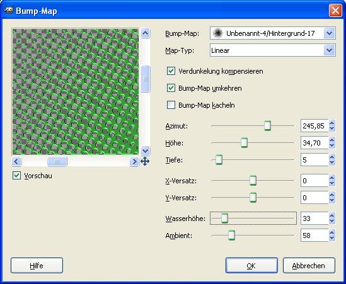The width and height of the screenshot is (346, 284).
Task: Click the Abbrechen button
Action: [x=309, y=266]
